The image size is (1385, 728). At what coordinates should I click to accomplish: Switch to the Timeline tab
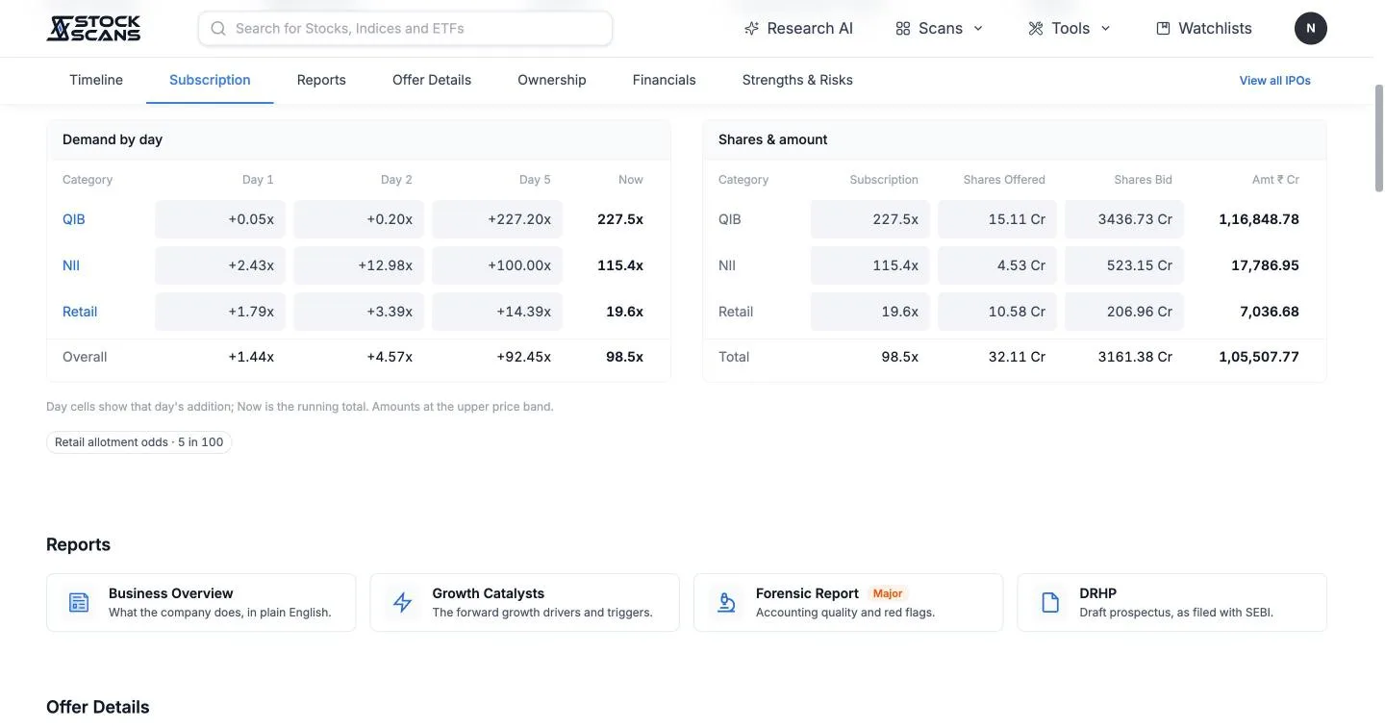[x=96, y=80]
